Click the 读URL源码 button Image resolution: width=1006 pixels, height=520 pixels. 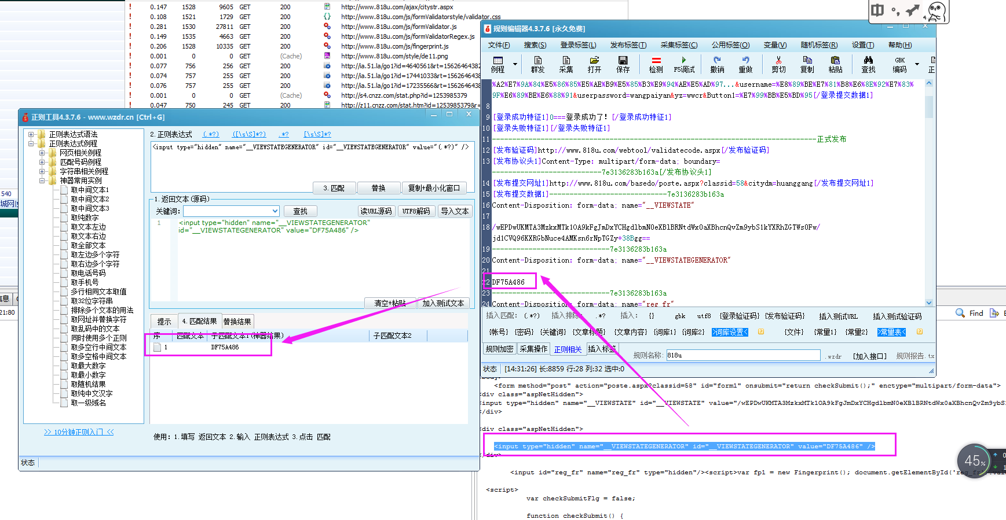click(x=376, y=211)
